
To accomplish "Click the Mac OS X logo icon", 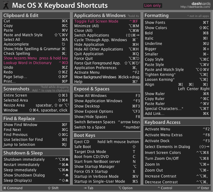I will (6, 5).
